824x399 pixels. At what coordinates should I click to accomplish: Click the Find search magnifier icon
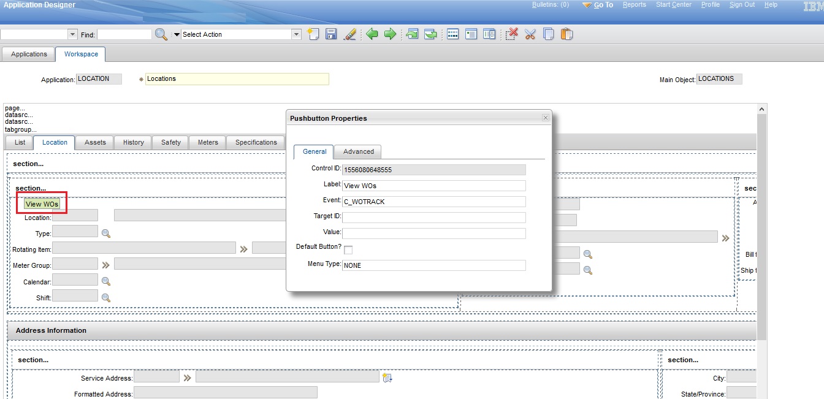(161, 34)
